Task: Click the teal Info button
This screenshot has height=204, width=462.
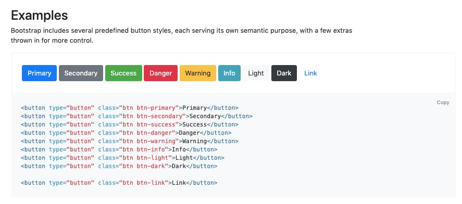Action: click(229, 73)
